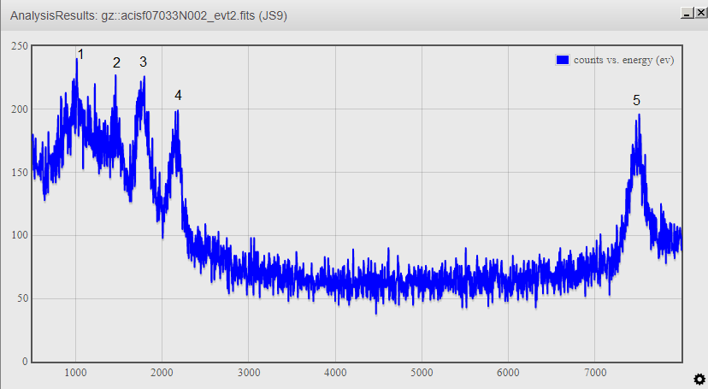708x389 pixels.
Task: Click the 250 tick on the y-axis
Action: pyautogui.click(x=19, y=46)
